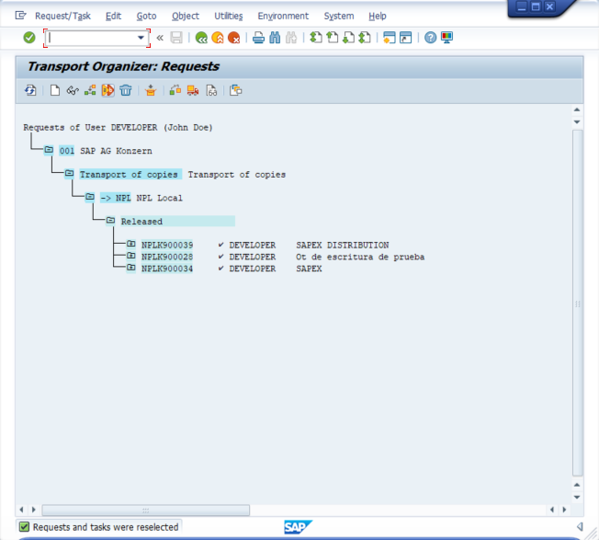
Task: Click the Generate Shortcut icon
Action: [x=405, y=38]
